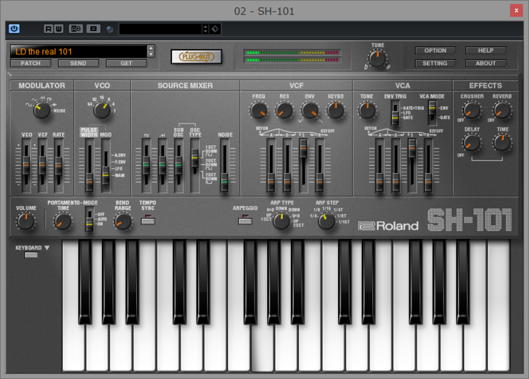The width and height of the screenshot is (529, 379).
Task: Click the VCF KEYBD knob
Action: pyautogui.click(x=336, y=110)
